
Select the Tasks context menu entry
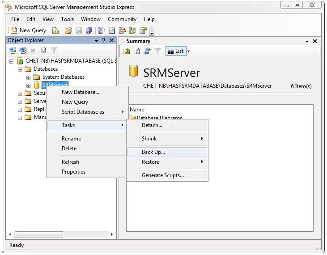tap(87, 125)
